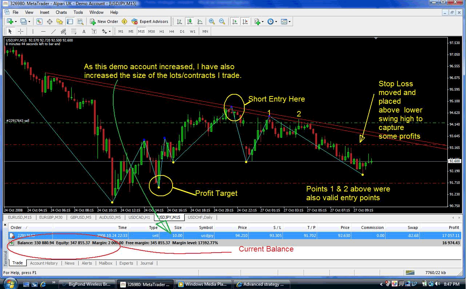The height and width of the screenshot is (289, 466).
Task: Switch to the GBPUSD,M5 chart tab
Action: pyautogui.click(x=81, y=217)
